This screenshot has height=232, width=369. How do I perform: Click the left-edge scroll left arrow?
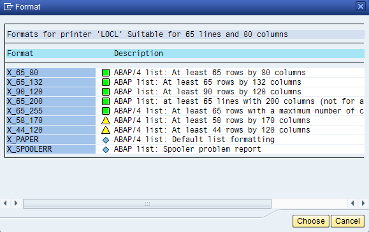[5, 203]
